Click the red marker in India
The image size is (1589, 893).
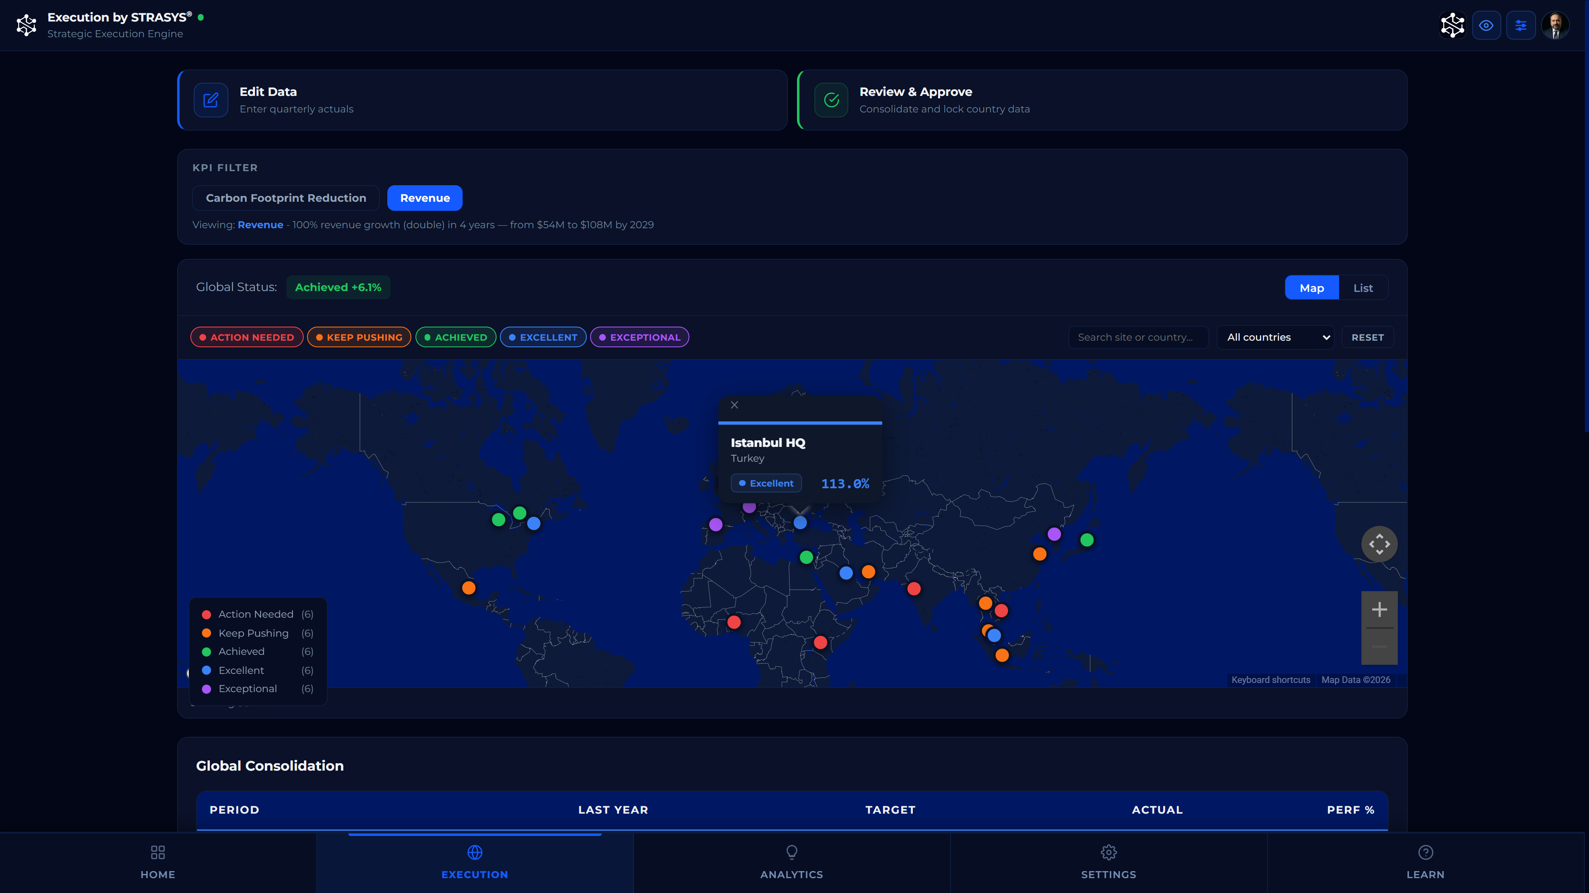[914, 589]
